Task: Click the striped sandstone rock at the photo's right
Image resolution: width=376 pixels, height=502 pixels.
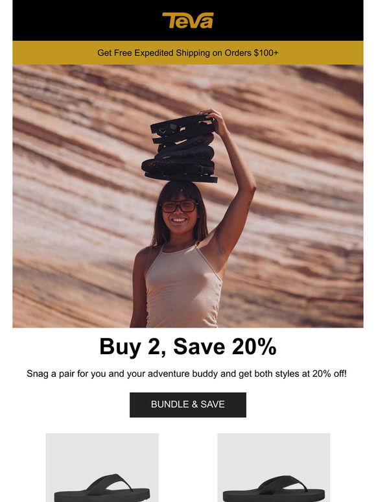Action: pyautogui.click(x=304, y=192)
